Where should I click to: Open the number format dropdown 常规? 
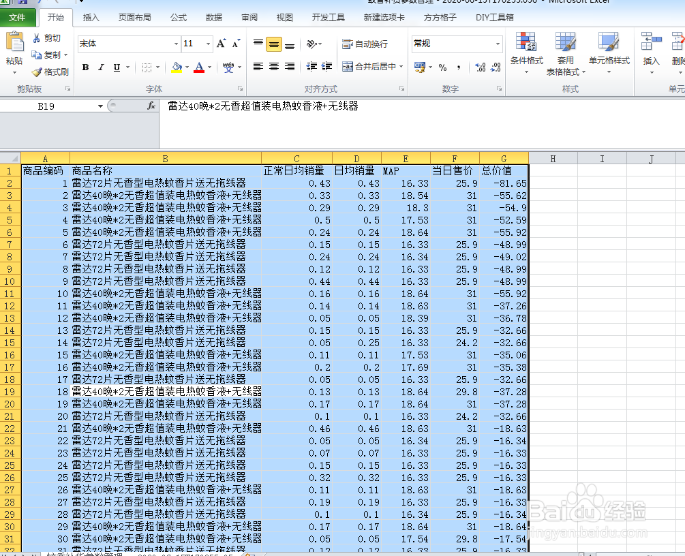pyautogui.click(x=498, y=44)
